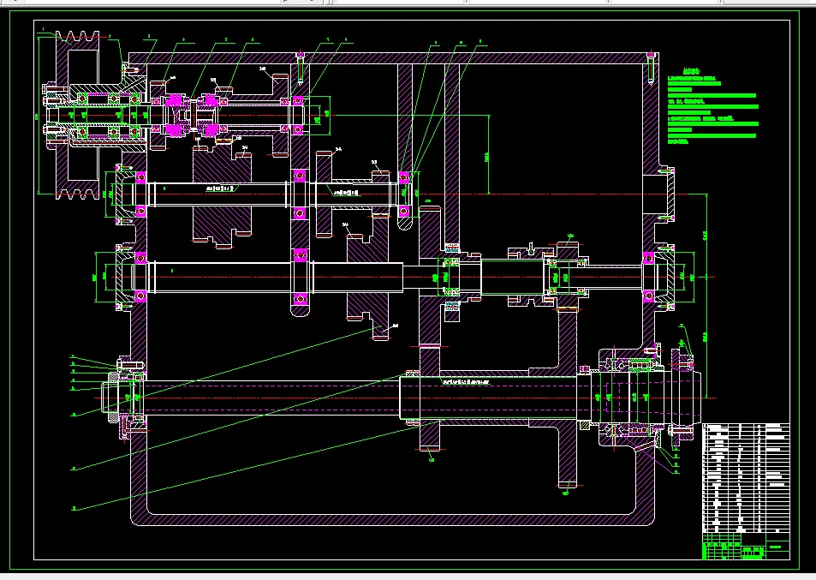816x580 pixels.
Task: Pick the cover bolt at the top-right housing corner
Action: (651, 68)
